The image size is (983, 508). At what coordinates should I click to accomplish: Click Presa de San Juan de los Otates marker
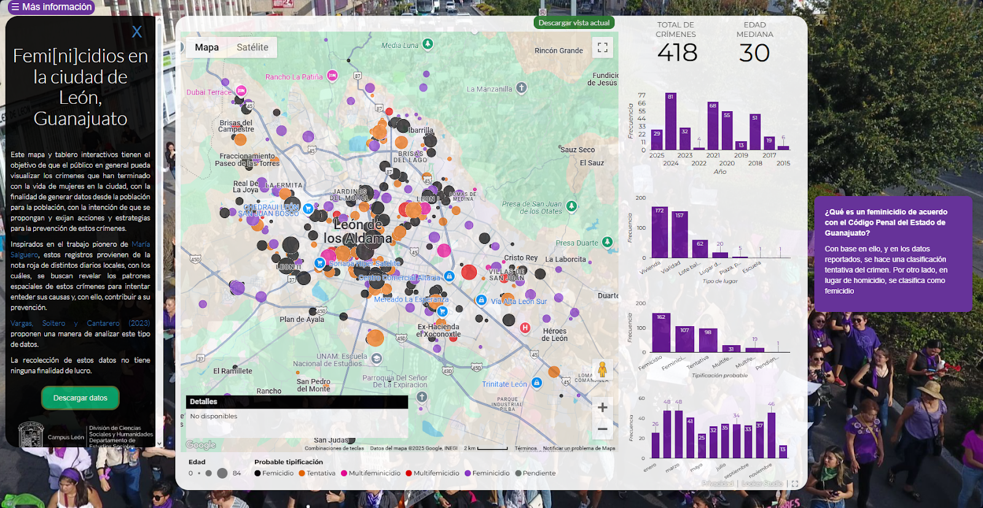(572, 206)
